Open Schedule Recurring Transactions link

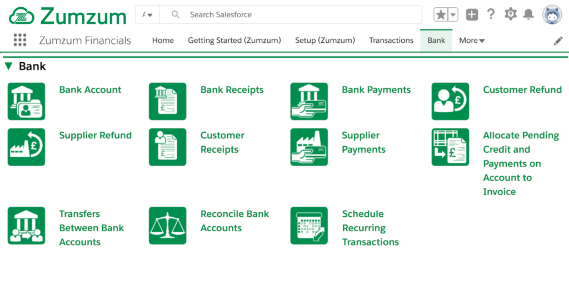(x=371, y=228)
